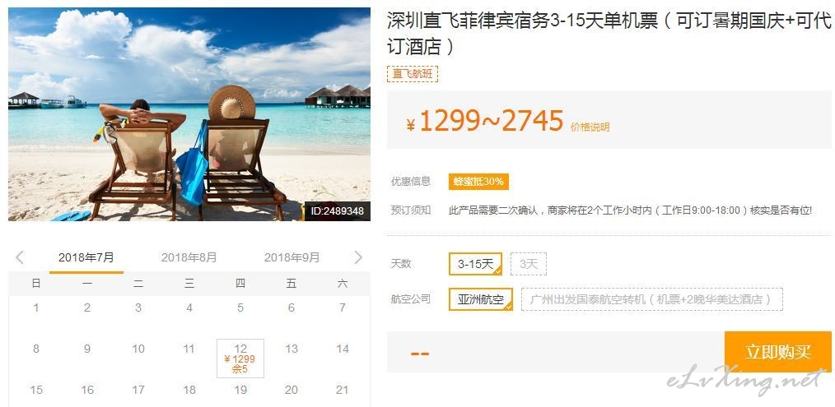The image size is (835, 407).
Task: Select July 12 with price ¥1299
Action: 240,358
